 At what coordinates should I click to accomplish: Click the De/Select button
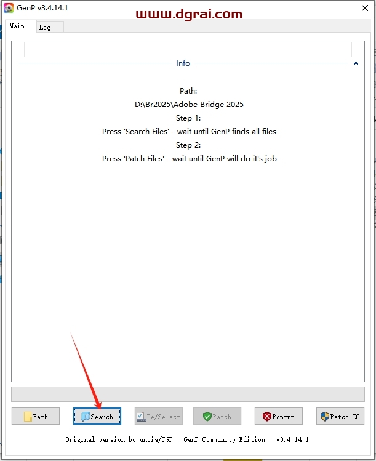(159, 416)
